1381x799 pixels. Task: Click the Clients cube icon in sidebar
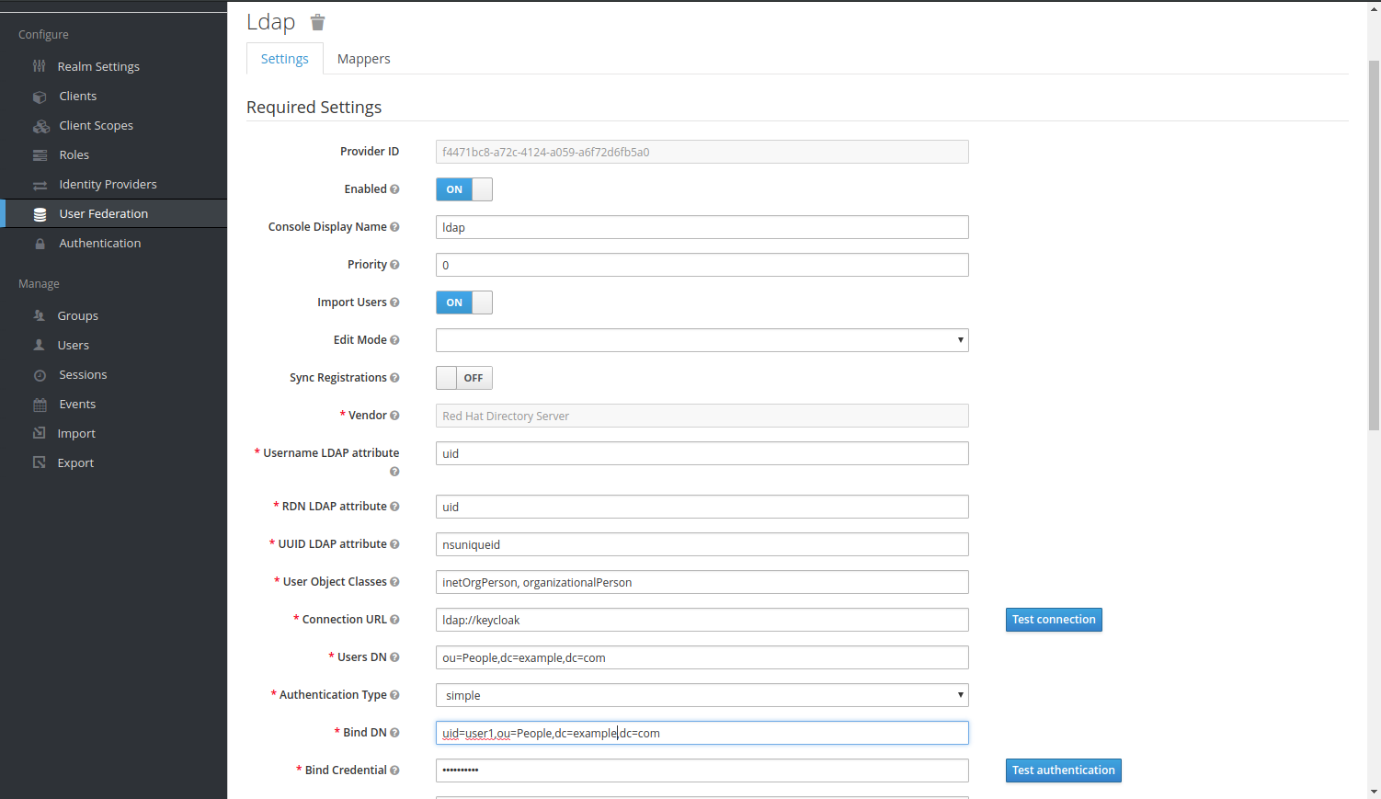click(x=40, y=97)
